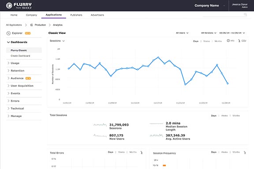The height and width of the screenshot is (169, 254).
Task: Download the Total Errors data icon
Action: pyautogui.click(x=142, y=152)
